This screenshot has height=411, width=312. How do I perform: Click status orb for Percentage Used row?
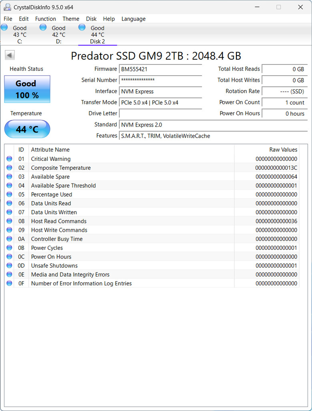10,194
